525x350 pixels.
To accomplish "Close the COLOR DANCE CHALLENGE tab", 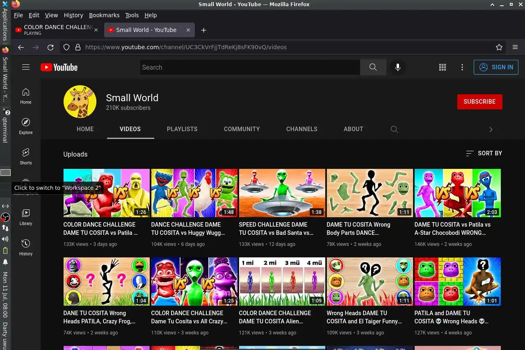I will tap(96, 30).
